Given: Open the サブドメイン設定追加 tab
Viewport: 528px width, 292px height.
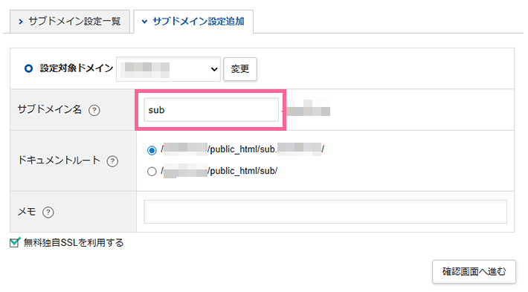Looking at the screenshot, I should [x=193, y=22].
